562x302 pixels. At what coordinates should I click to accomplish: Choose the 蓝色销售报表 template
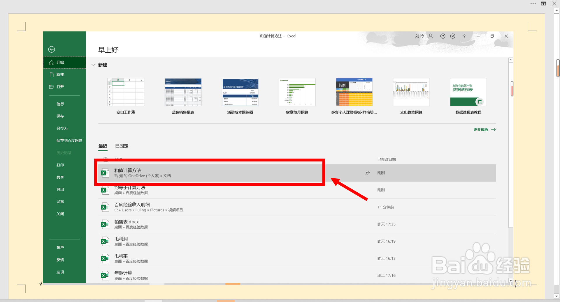coord(183,96)
